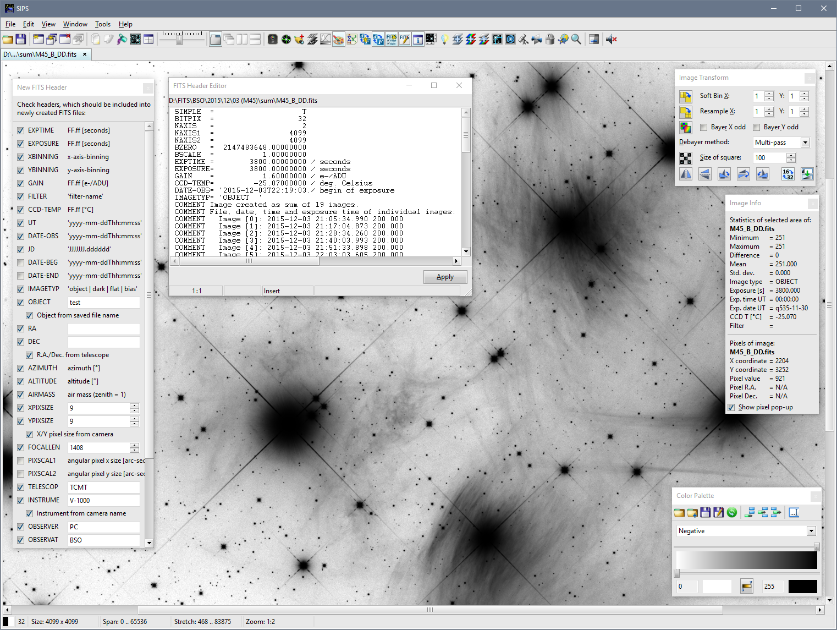This screenshot has width=837, height=630.
Task: Enable the DATE-BEG header checkbox
Action: point(21,262)
